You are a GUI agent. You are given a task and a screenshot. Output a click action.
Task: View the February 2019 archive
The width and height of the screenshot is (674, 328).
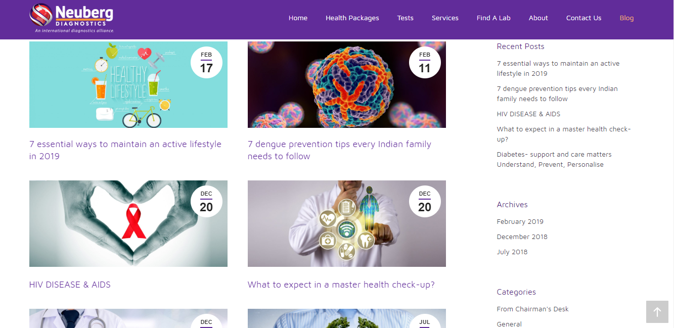pos(520,221)
